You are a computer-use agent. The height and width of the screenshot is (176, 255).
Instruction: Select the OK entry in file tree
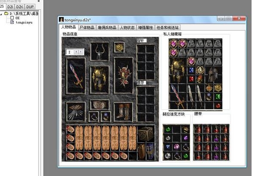[18, 18]
